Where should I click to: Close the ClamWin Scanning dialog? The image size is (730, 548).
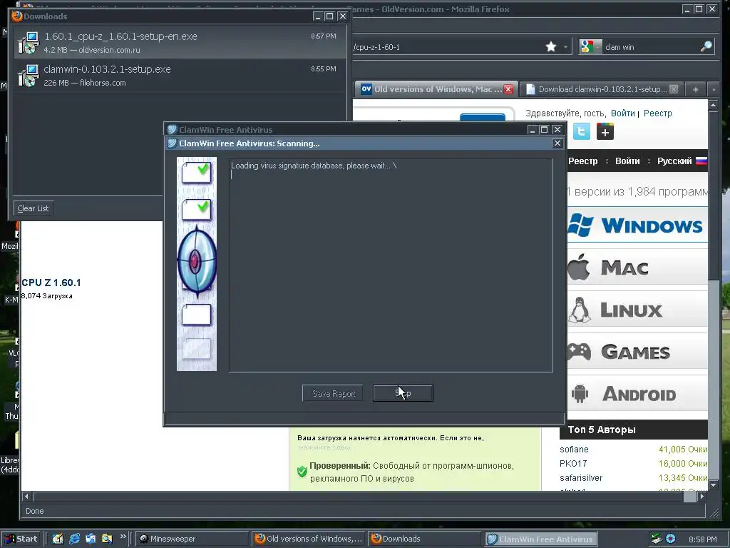557,143
